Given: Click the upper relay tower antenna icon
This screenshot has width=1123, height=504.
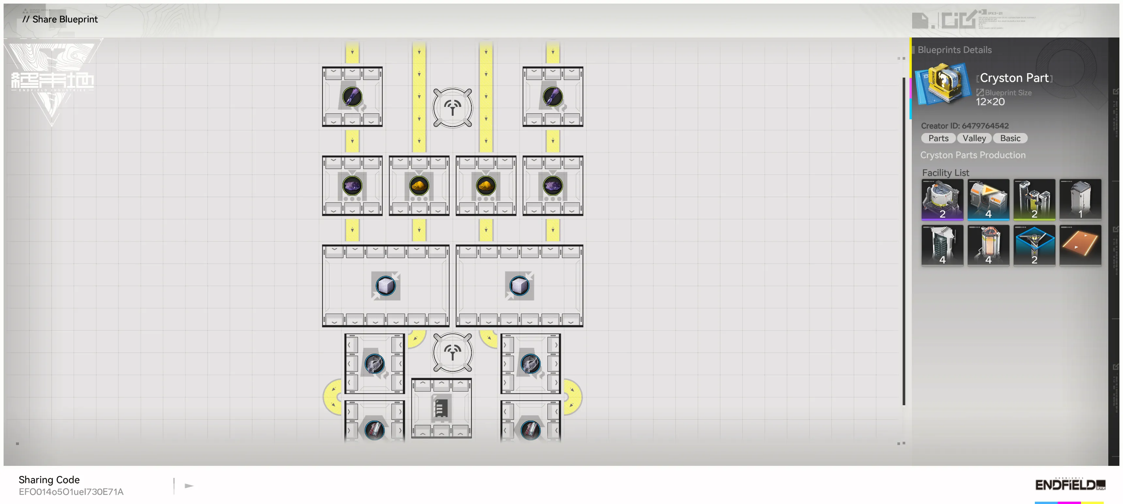Looking at the screenshot, I should pos(452,108).
